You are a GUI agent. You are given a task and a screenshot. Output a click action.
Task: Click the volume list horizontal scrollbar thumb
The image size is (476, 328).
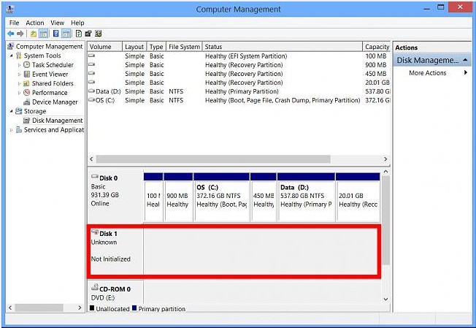pos(213,159)
